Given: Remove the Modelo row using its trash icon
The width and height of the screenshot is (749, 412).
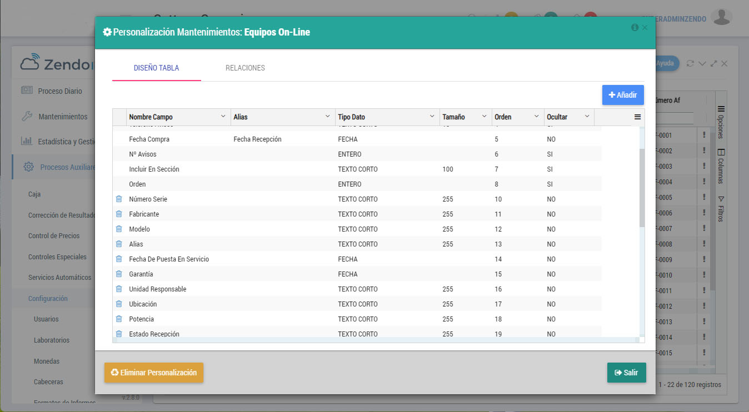Looking at the screenshot, I should coord(118,229).
